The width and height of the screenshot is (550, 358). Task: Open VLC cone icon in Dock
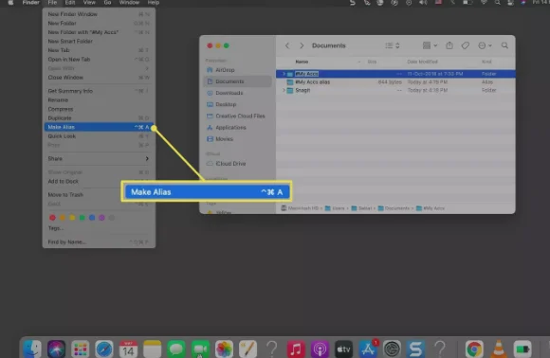click(x=499, y=349)
